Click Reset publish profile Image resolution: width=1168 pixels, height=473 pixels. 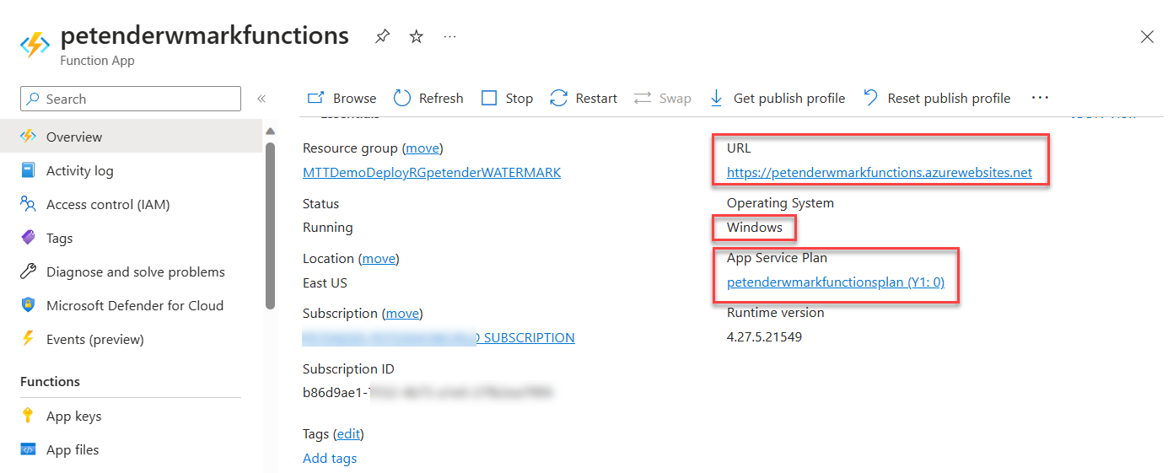[937, 99]
